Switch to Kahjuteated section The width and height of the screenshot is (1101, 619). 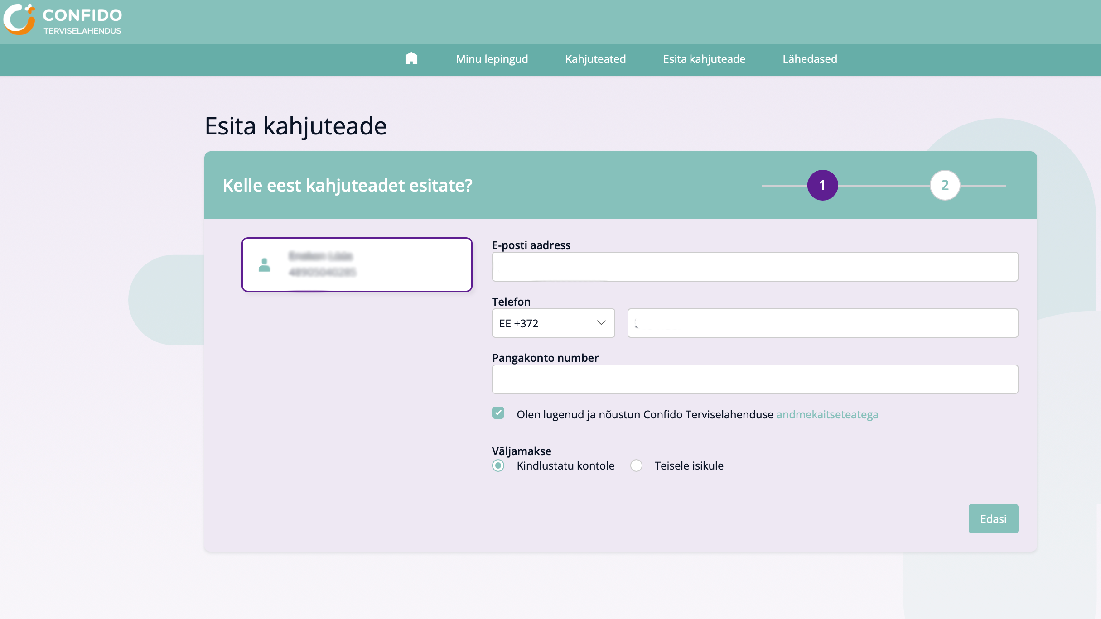(x=595, y=59)
